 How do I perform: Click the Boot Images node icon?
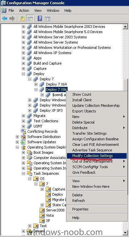click(x=29, y=152)
